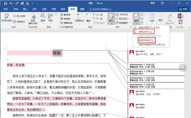This screenshot has height=118, width=191.
Task: Choose 接受所有更改并停止修订(S)
Action: coord(151,45)
